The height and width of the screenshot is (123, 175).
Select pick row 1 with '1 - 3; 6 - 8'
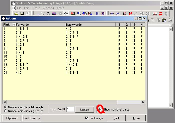(x=74, y=29)
